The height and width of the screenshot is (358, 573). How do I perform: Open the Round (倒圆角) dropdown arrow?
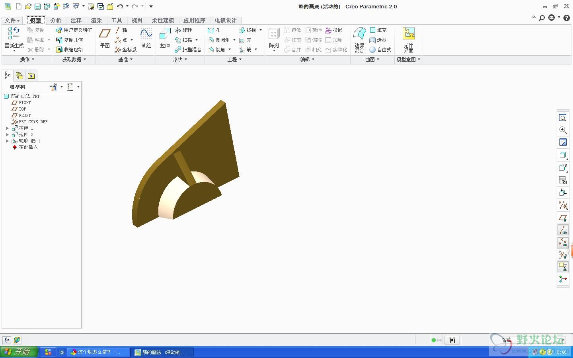pos(234,40)
